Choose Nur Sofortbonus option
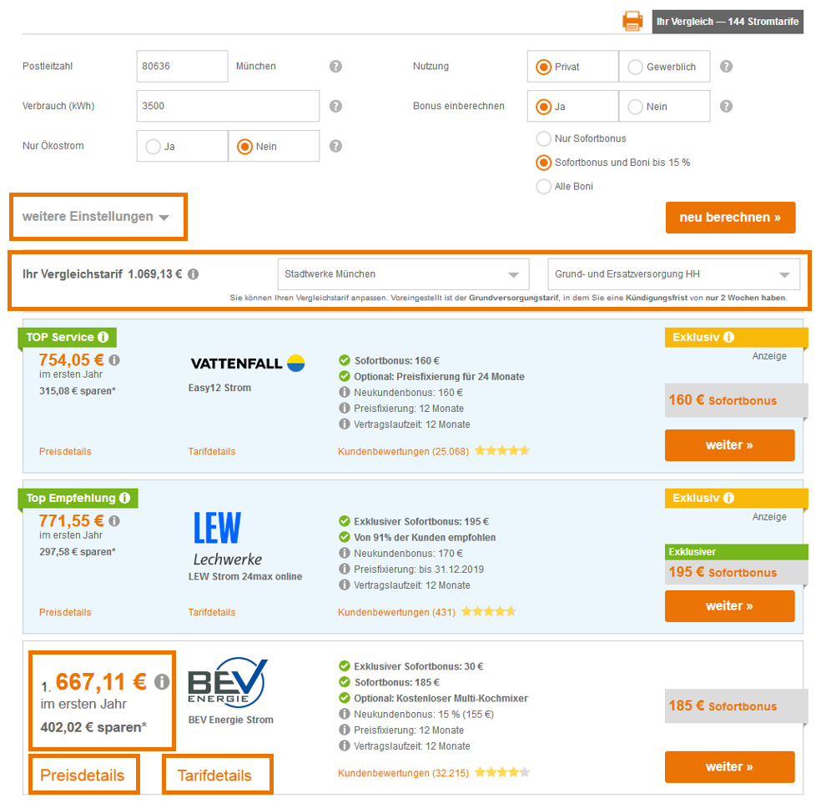 coord(581,138)
